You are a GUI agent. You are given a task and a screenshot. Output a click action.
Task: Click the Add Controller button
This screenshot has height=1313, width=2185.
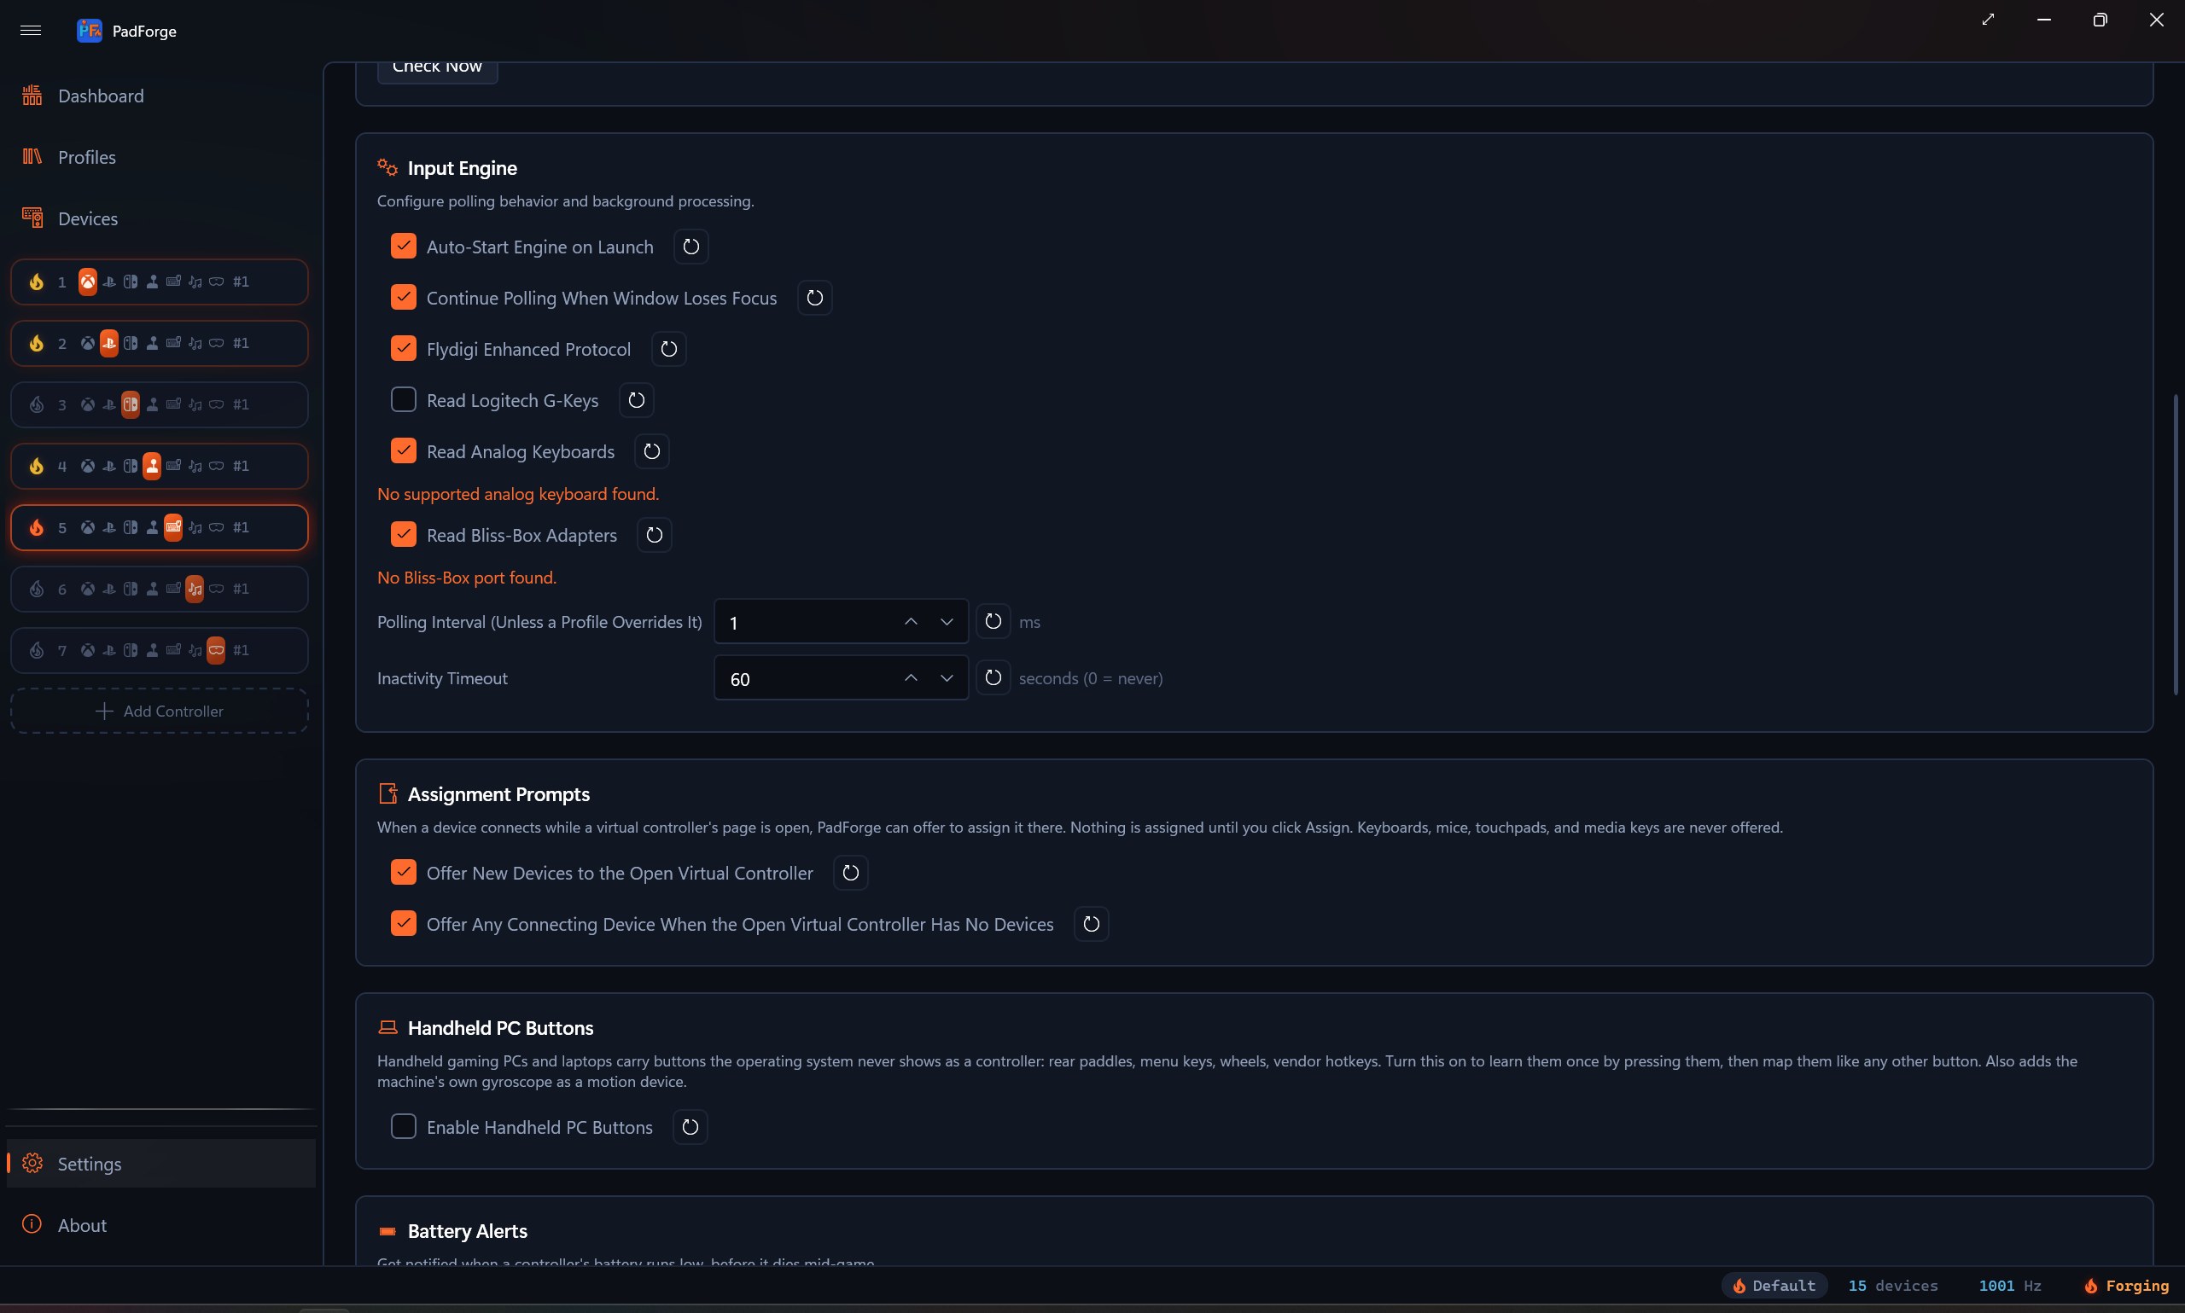[160, 712]
